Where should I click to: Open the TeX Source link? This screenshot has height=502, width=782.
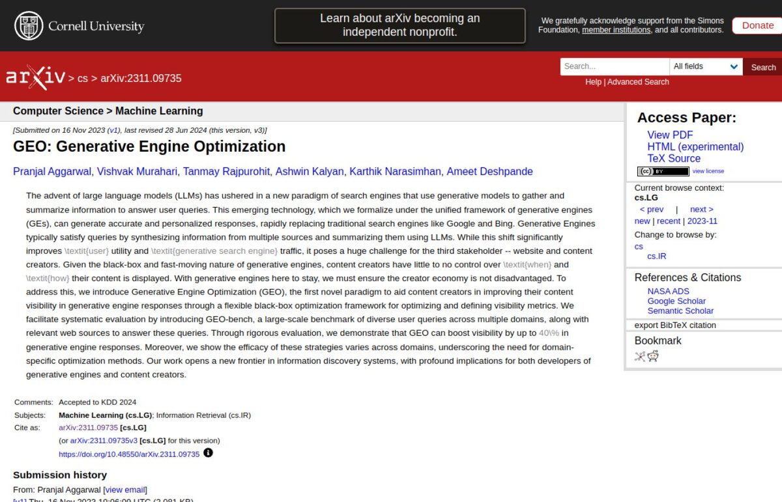coord(674,158)
